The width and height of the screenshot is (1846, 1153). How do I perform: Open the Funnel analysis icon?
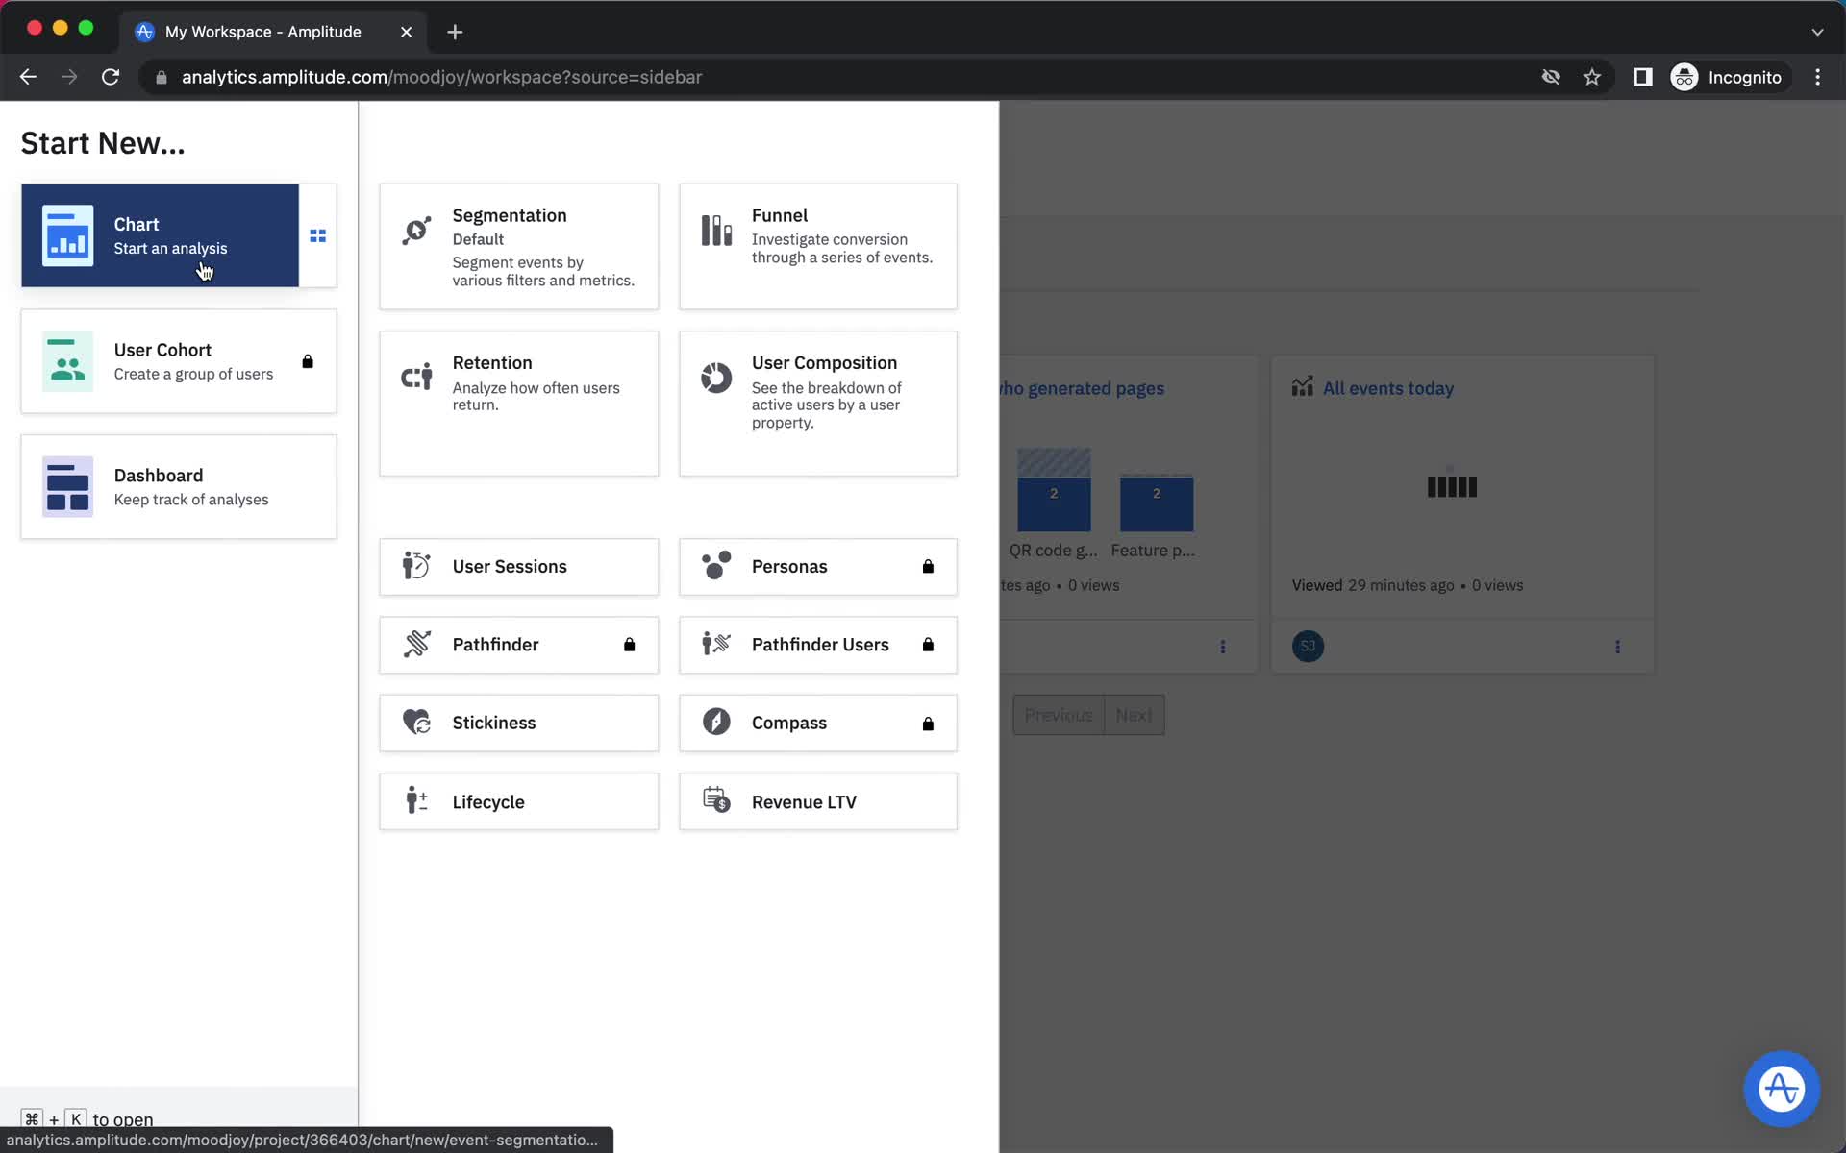point(717,232)
